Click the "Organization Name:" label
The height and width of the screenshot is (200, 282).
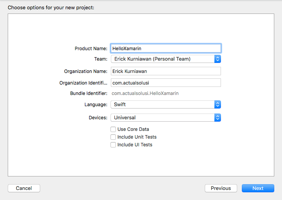pos(86,71)
